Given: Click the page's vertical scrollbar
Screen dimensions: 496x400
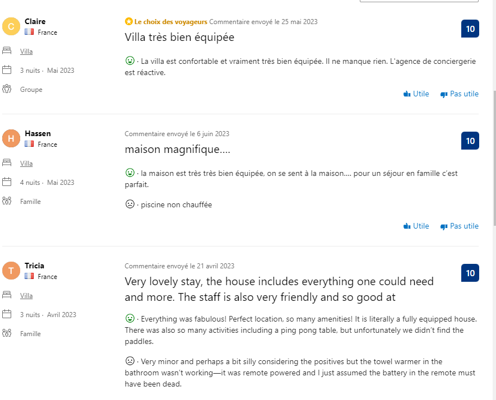Looking at the screenshot, I should [x=494, y=157].
